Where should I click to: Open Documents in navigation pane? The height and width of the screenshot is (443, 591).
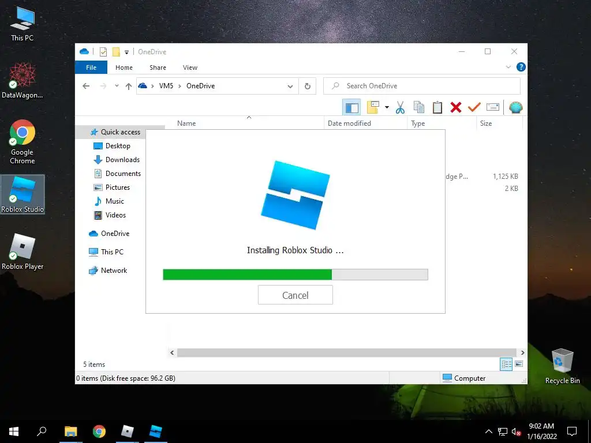pyautogui.click(x=117, y=174)
